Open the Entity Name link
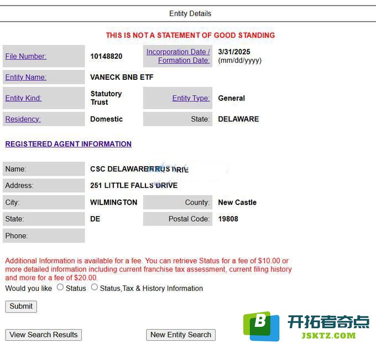Screen dimensions: 376x343 26,77
